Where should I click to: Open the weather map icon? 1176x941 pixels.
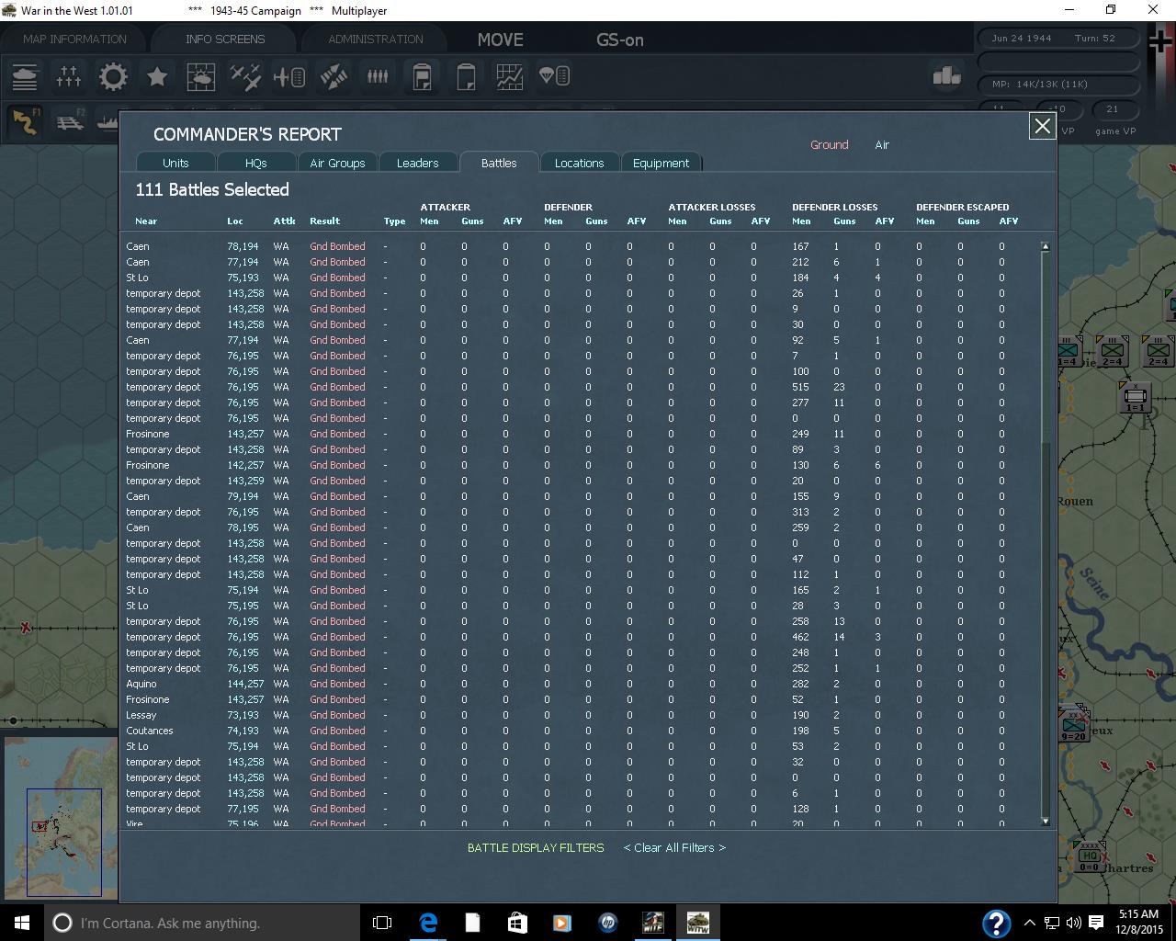201,76
